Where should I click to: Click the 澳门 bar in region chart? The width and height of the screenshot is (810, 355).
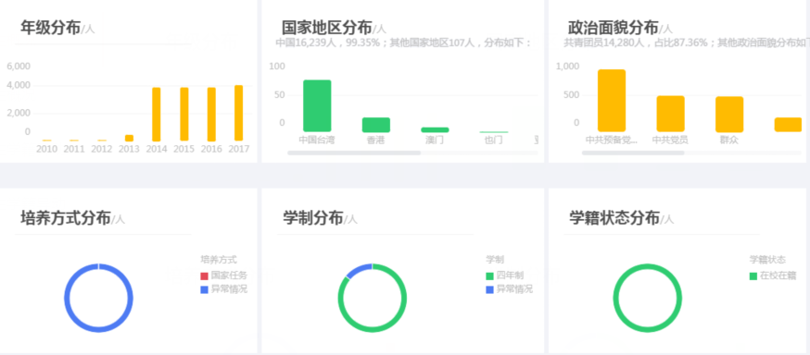coord(435,129)
